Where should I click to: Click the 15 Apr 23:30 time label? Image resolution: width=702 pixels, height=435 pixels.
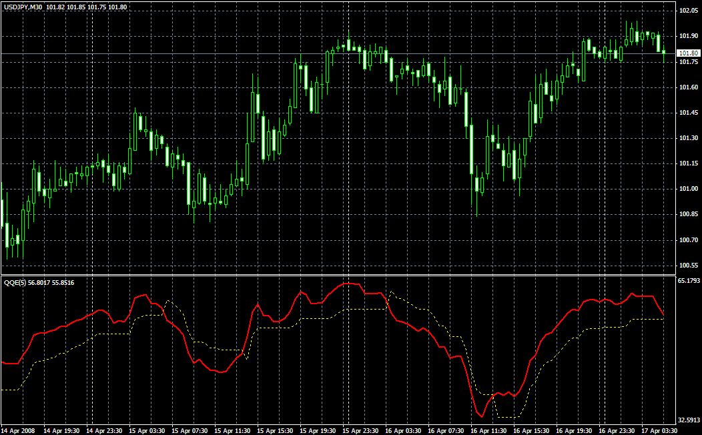pyautogui.click(x=360, y=430)
